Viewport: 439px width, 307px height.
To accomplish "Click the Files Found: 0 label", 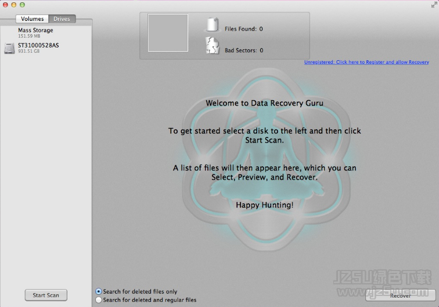I will tap(243, 29).
